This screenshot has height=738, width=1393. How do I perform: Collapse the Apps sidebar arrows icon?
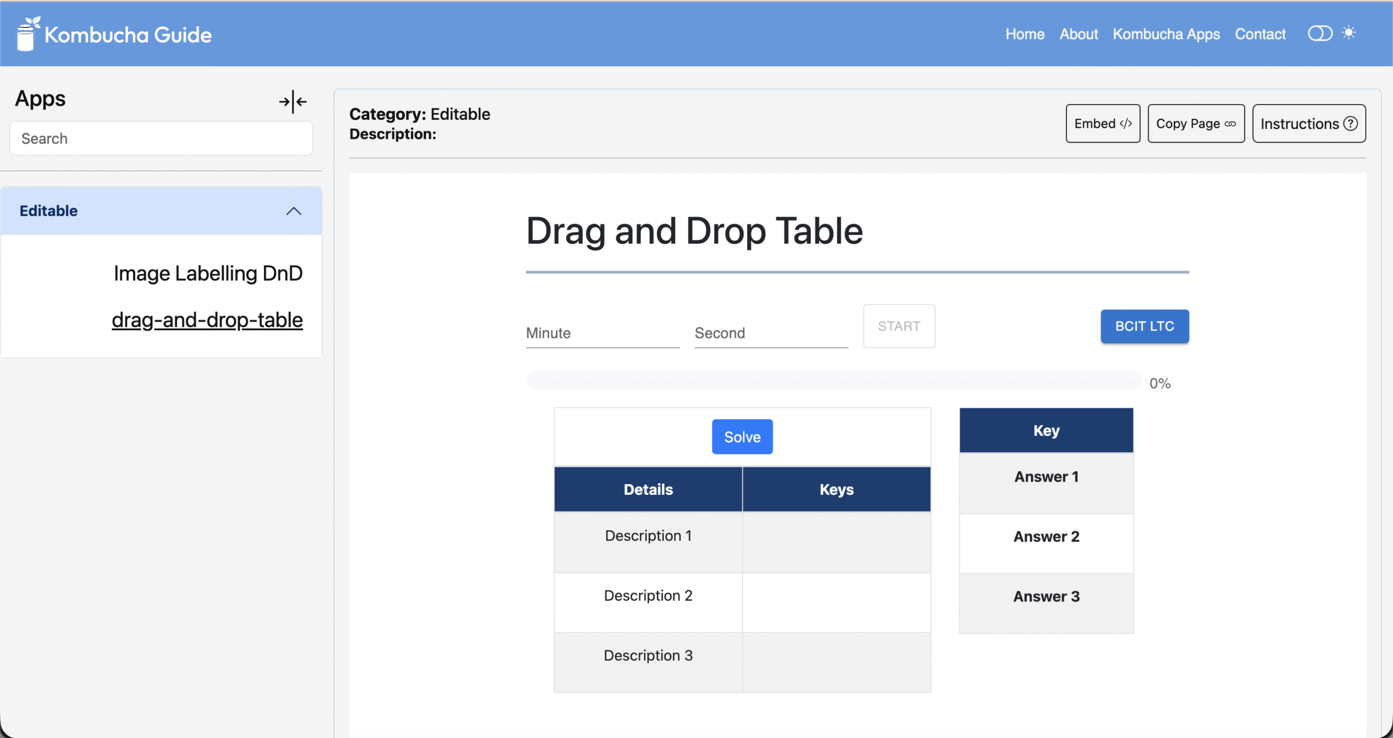click(293, 101)
